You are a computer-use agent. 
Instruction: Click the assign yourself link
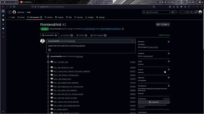tap(148, 56)
